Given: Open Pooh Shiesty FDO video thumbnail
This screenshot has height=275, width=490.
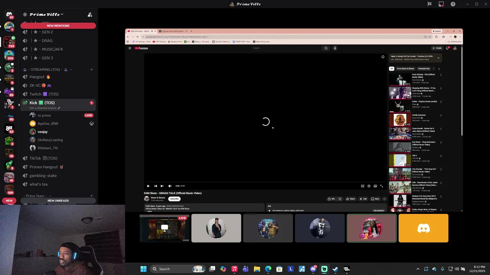Looking at the screenshot, I should coord(400,79).
